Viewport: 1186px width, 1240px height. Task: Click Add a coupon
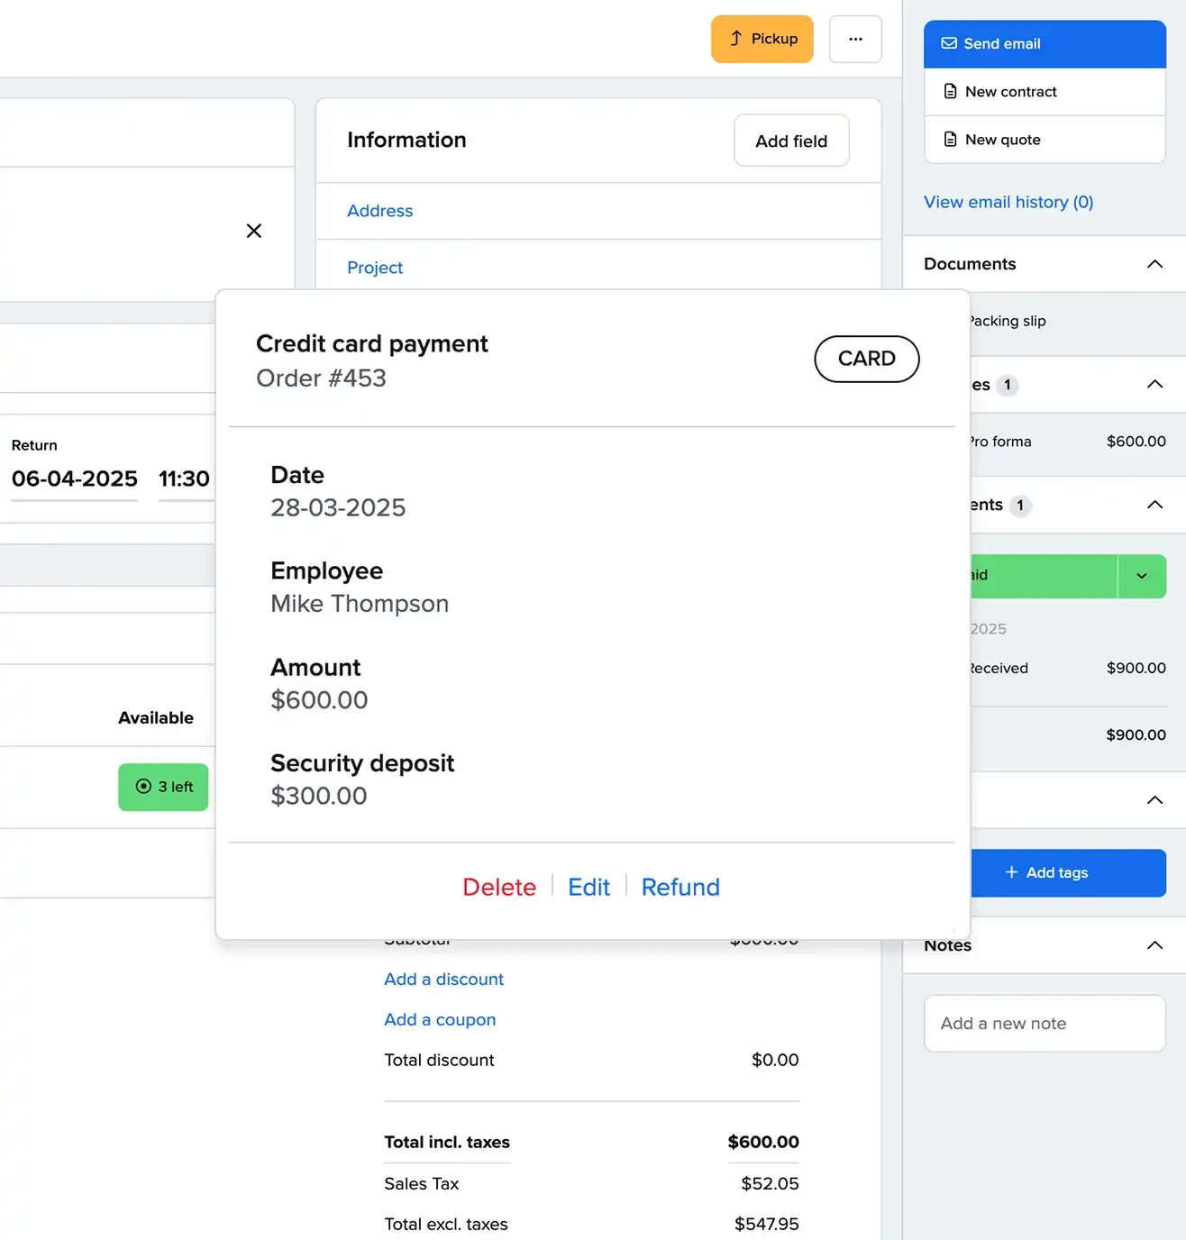click(x=440, y=1019)
